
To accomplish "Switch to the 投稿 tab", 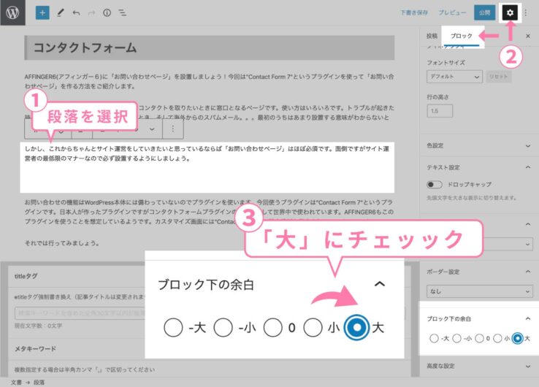I will (x=432, y=36).
